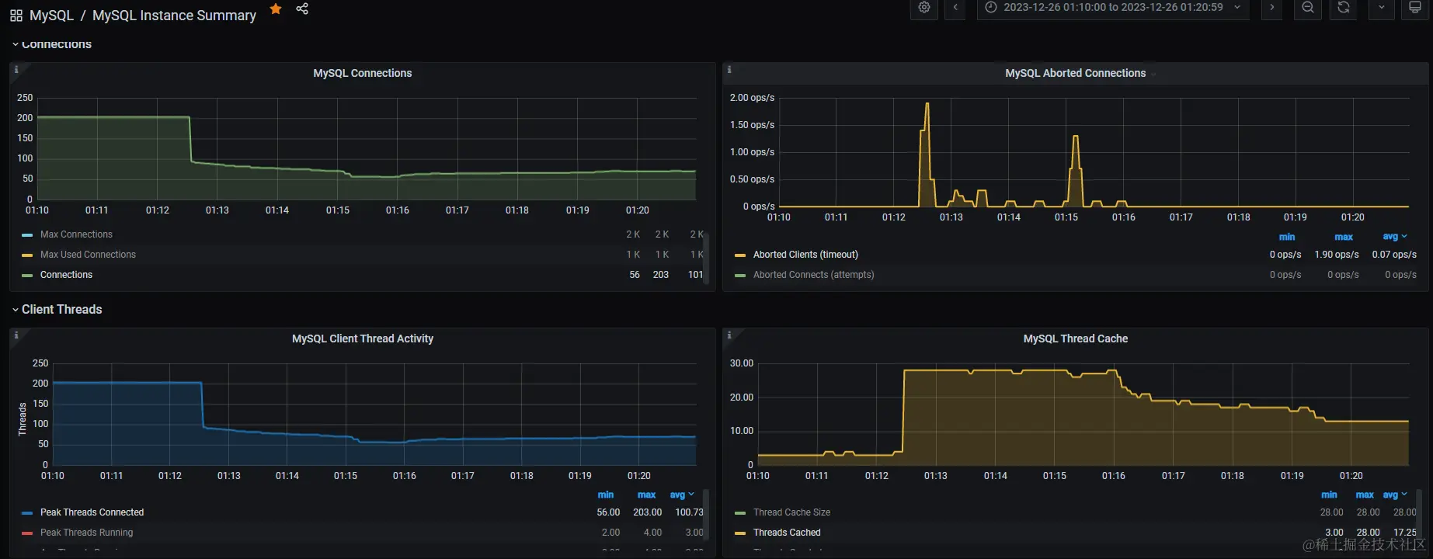Click MySQL Instance Summary title

[x=174, y=16]
